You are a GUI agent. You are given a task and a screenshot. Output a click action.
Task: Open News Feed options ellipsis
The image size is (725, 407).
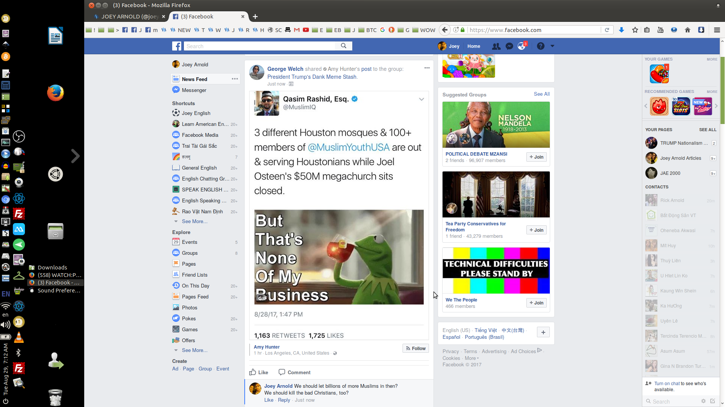235,79
